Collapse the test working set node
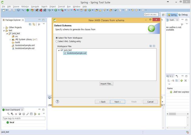 pos(4,31)
